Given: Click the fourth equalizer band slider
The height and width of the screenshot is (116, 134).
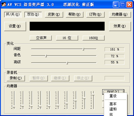Looking at the screenshot, I should pyautogui.click(x=41, y=100).
